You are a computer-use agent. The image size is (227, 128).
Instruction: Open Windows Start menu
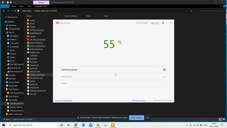point(4,125)
